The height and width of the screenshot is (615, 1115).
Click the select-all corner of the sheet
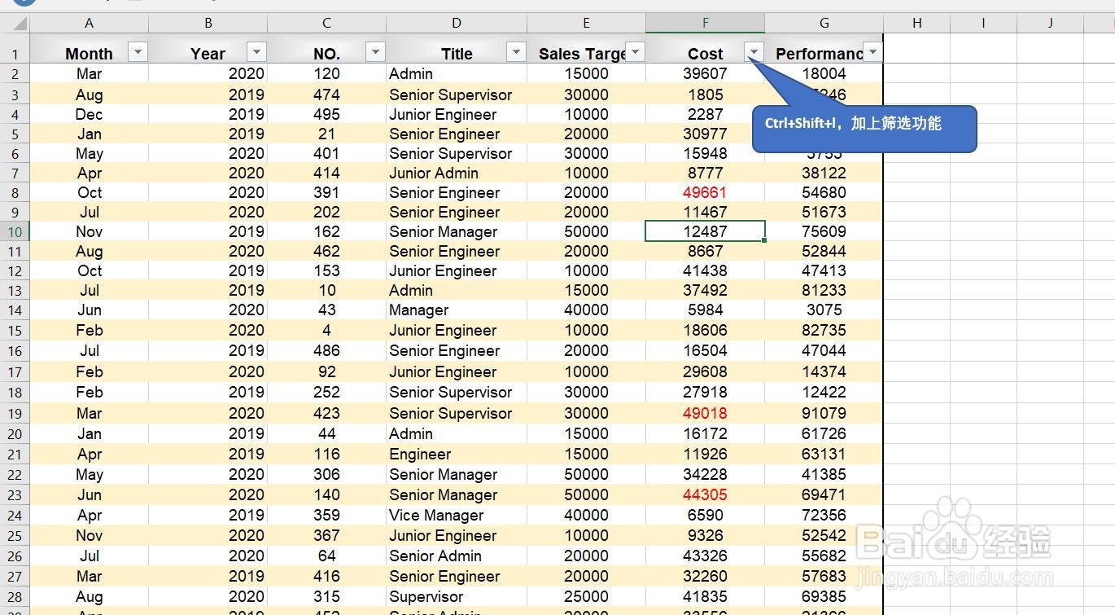click(x=15, y=23)
